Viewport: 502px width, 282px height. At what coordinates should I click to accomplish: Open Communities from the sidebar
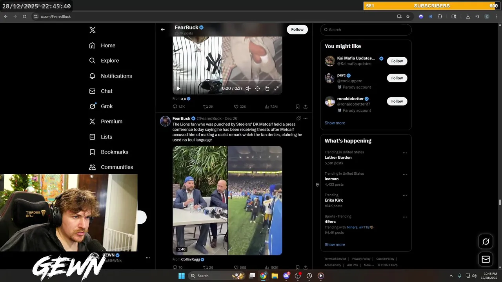click(x=111, y=167)
